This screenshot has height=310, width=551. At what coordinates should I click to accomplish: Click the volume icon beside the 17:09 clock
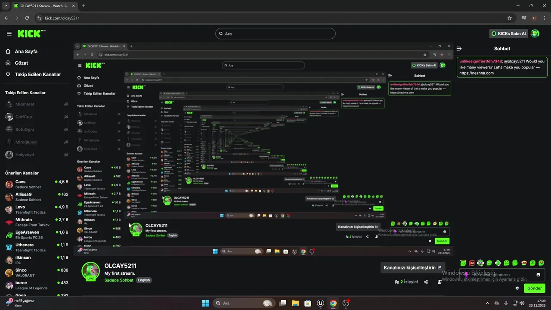pos(522,303)
